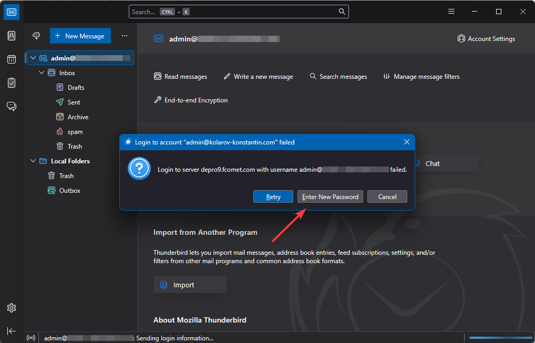The image size is (535, 343).
Task: Click the Import button
Action: pos(190,285)
